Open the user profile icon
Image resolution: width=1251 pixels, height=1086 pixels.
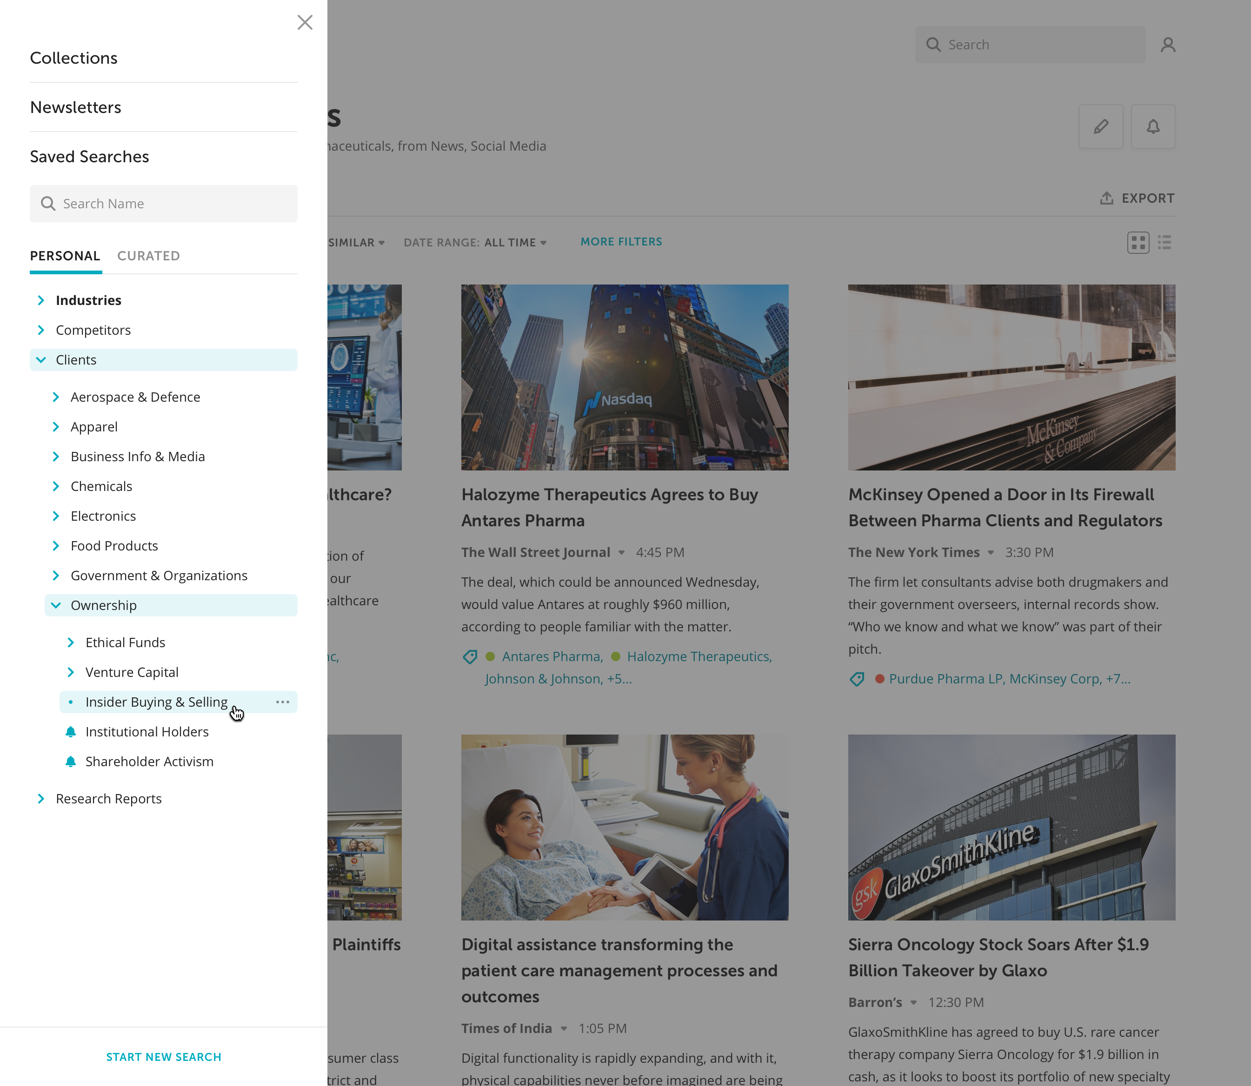click(1168, 45)
